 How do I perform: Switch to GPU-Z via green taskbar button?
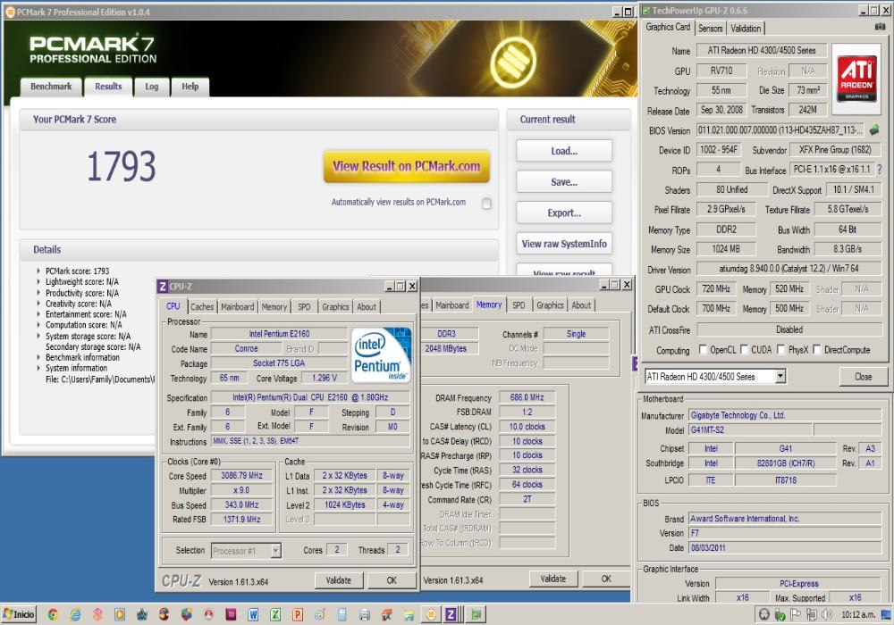(x=475, y=614)
